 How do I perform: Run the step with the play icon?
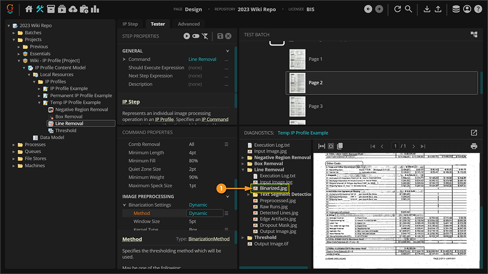click(x=186, y=36)
